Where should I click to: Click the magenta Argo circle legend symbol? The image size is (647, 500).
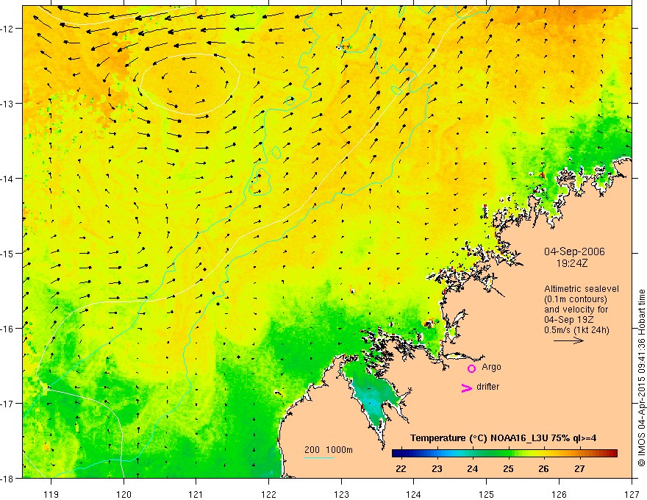(x=471, y=368)
